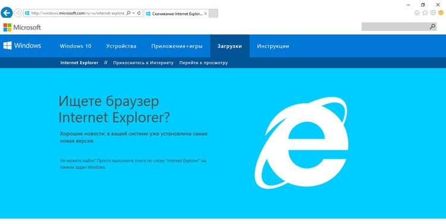Open the "Windows 10" menu item
The height and width of the screenshot is (224, 446).
click(76, 46)
